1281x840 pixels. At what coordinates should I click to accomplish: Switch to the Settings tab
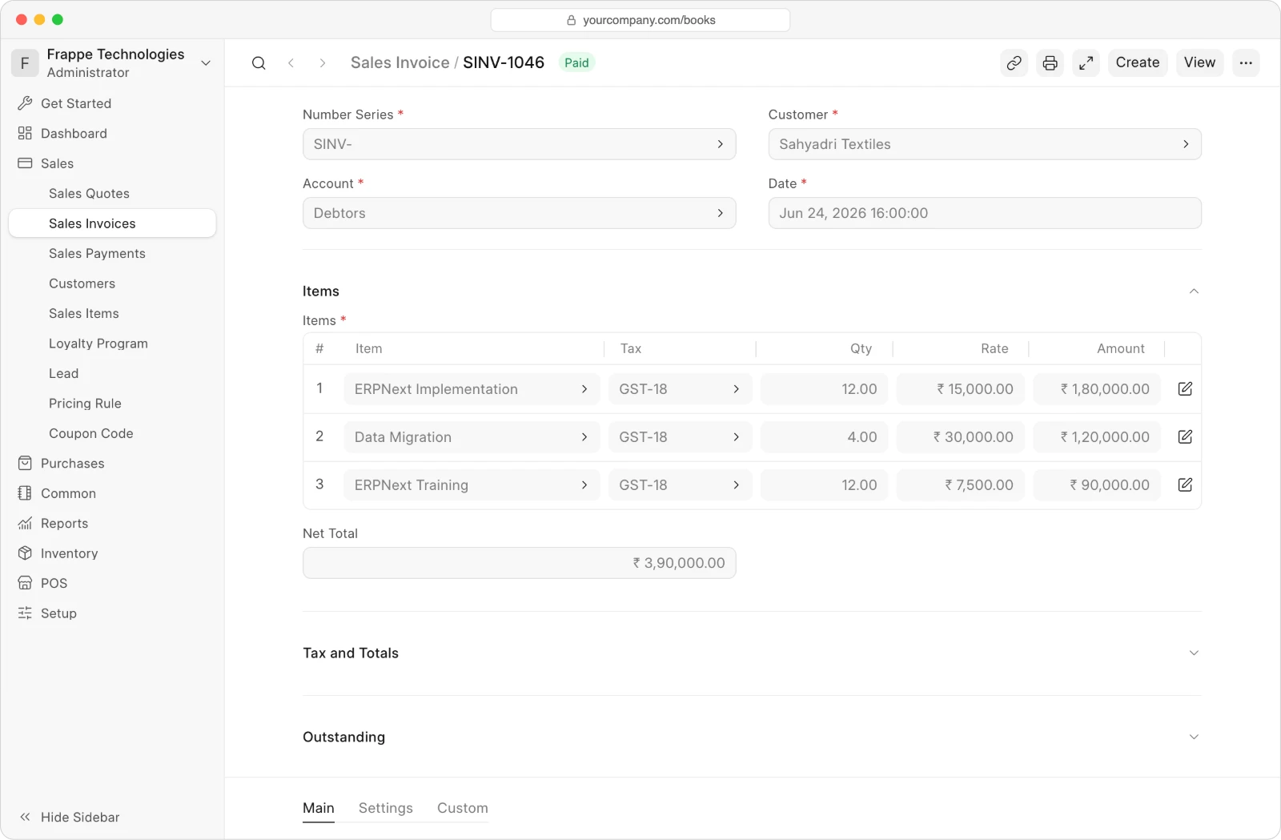(386, 808)
